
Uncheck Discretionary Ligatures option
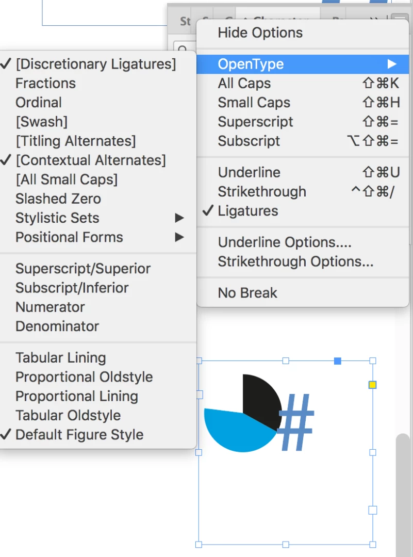(95, 64)
